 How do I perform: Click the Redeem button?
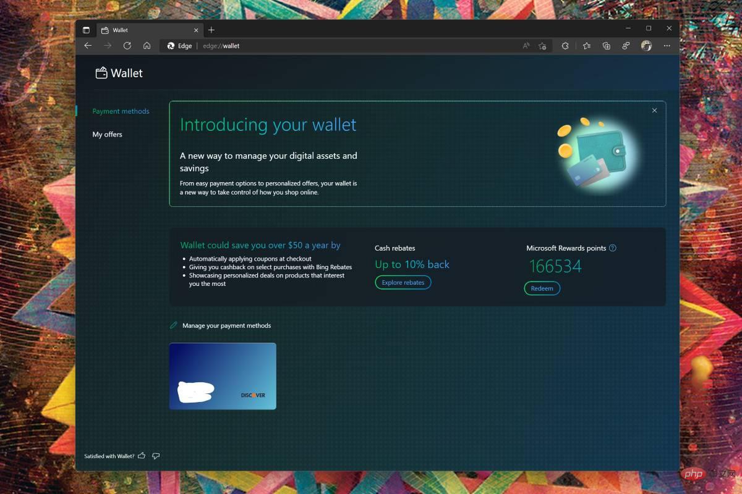coord(542,288)
